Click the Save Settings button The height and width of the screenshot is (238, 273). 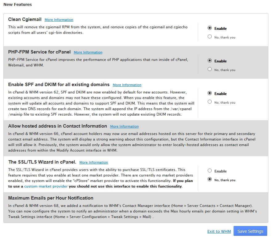pyautogui.click(x=251, y=231)
